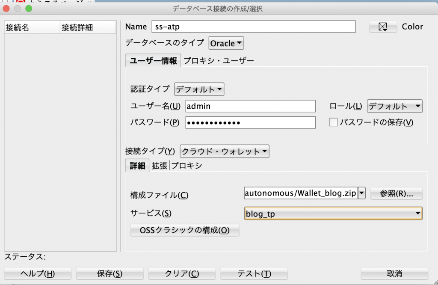The width and height of the screenshot is (438, 285).
Task: Open the connection Color picker icon
Action: pos(384,27)
